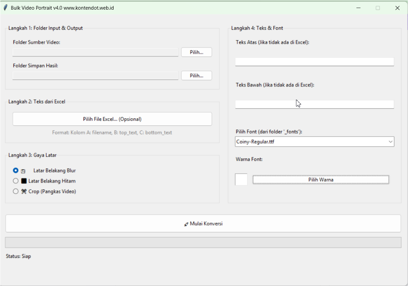Start conversion with Mulai Konversi button
The height and width of the screenshot is (286, 408).
[203, 224]
